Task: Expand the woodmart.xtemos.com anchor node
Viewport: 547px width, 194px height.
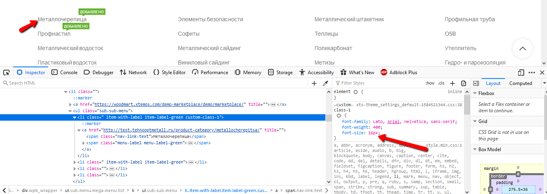Action: 70,105
